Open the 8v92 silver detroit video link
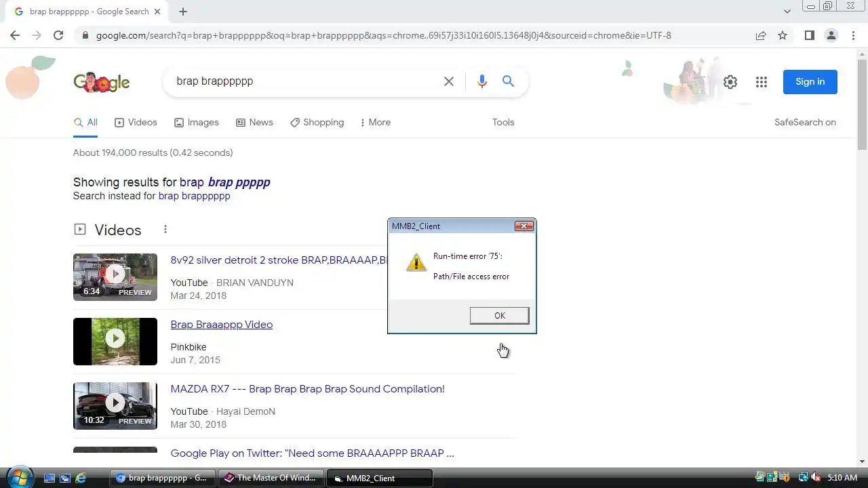 [x=279, y=260]
